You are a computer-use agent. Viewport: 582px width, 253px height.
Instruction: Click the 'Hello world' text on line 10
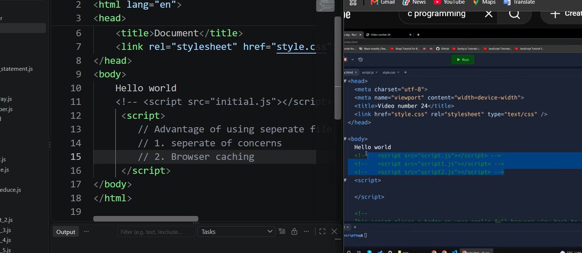pyautogui.click(x=146, y=88)
